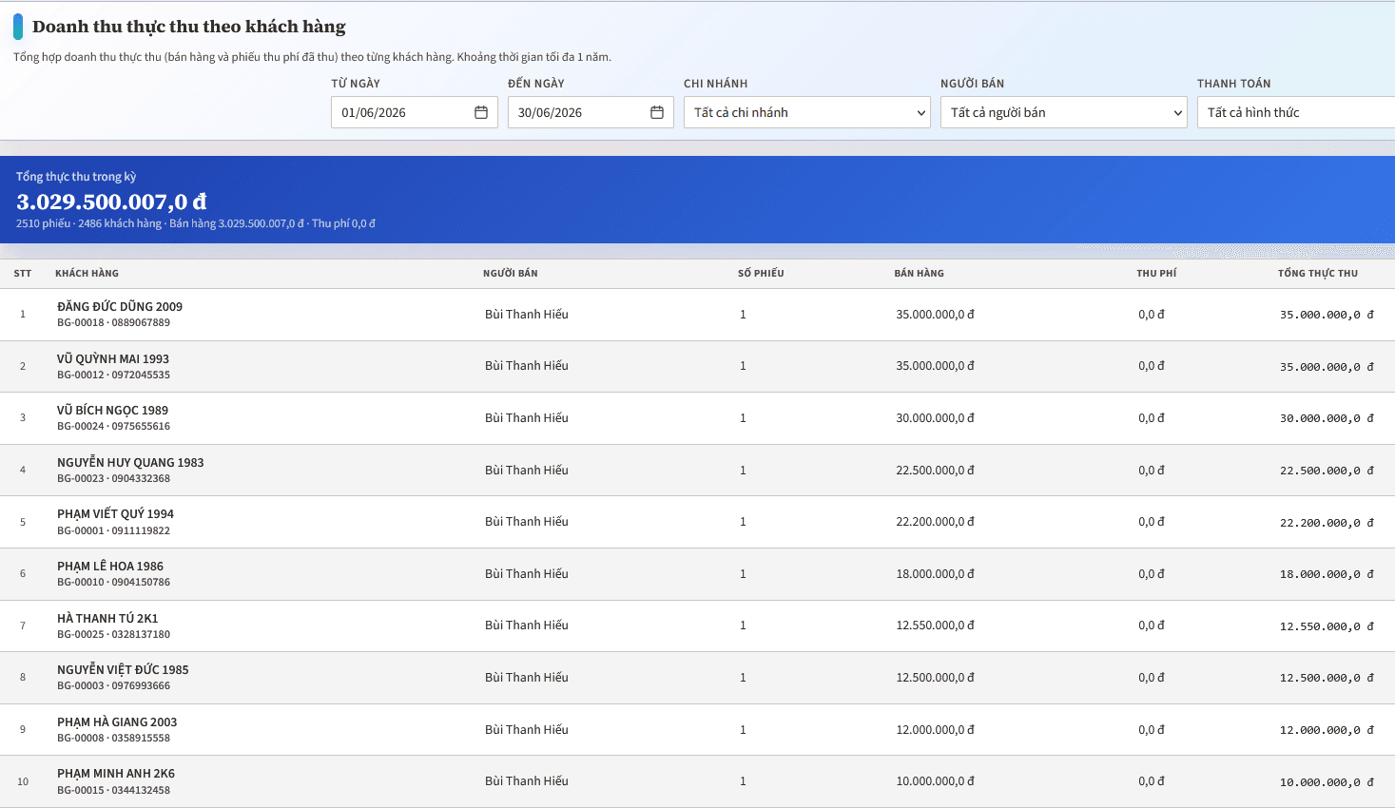Image resolution: width=1395 pixels, height=808 pixels.
Task: Select column header Số phiếu
Action: [x=761, y=273]
